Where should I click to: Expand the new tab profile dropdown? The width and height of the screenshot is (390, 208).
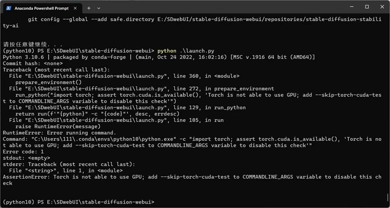tap(99, 8)
